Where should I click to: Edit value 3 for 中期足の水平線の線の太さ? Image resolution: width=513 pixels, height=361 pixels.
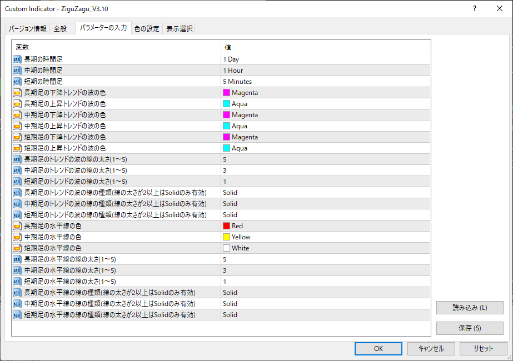(326, 271)
